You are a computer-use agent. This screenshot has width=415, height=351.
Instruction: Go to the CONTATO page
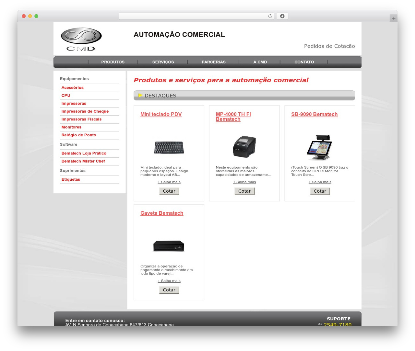click(x=304, y=62)
